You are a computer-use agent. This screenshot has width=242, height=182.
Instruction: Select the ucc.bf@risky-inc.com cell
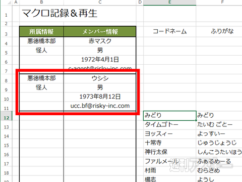(x=100, y=107)
